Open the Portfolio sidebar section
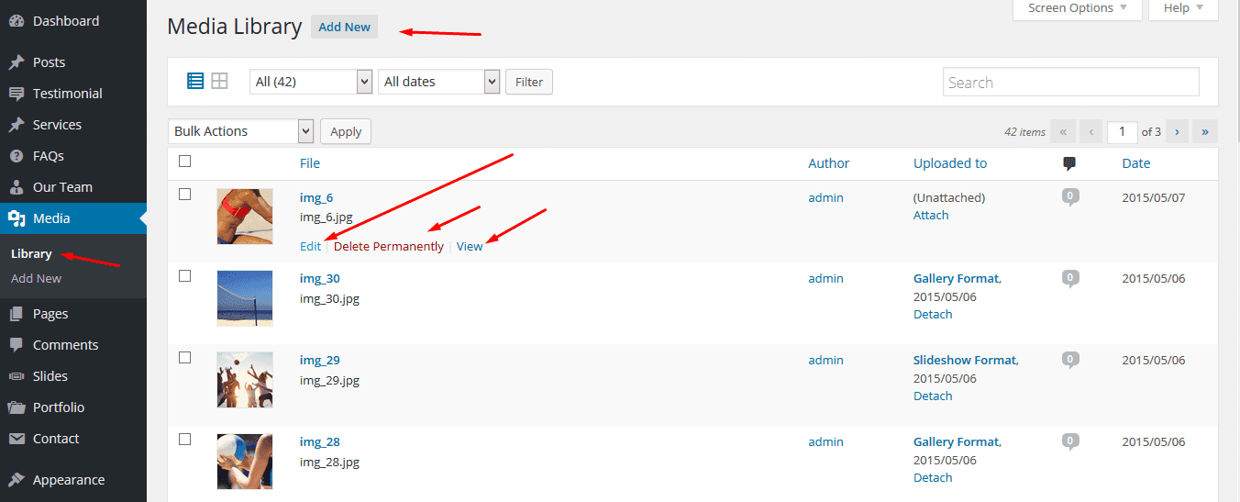 pos(58,407)
